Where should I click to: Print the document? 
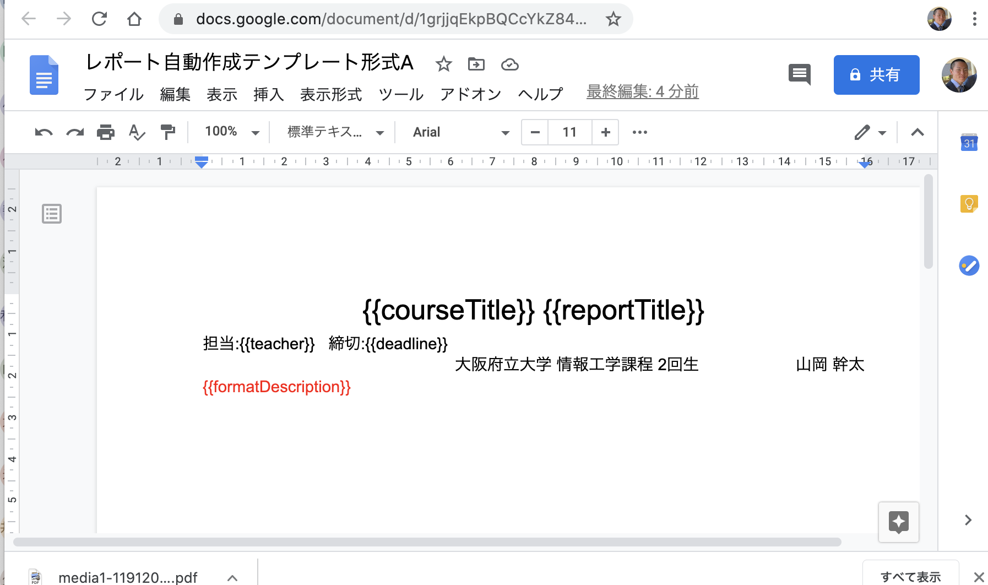pos(106,132)
